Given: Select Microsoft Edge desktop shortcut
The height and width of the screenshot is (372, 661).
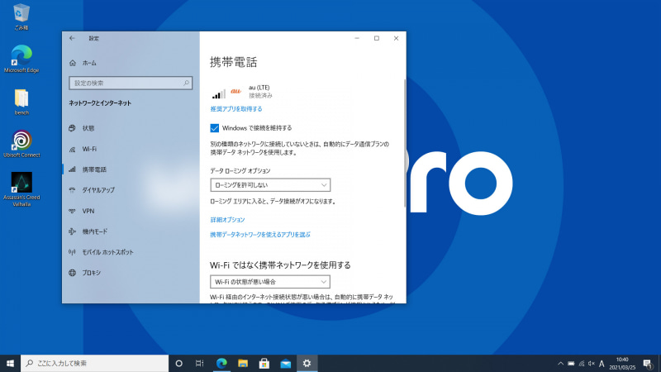Looking at the screenshot, I should tap(21, 59).
